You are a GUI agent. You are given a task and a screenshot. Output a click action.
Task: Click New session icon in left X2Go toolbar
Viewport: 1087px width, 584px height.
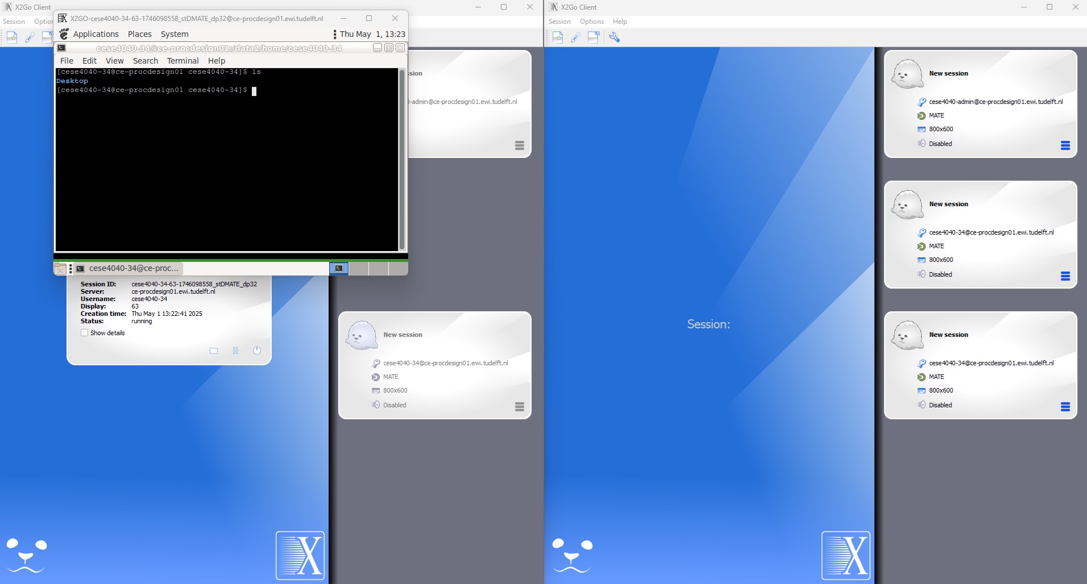[11, 37]
